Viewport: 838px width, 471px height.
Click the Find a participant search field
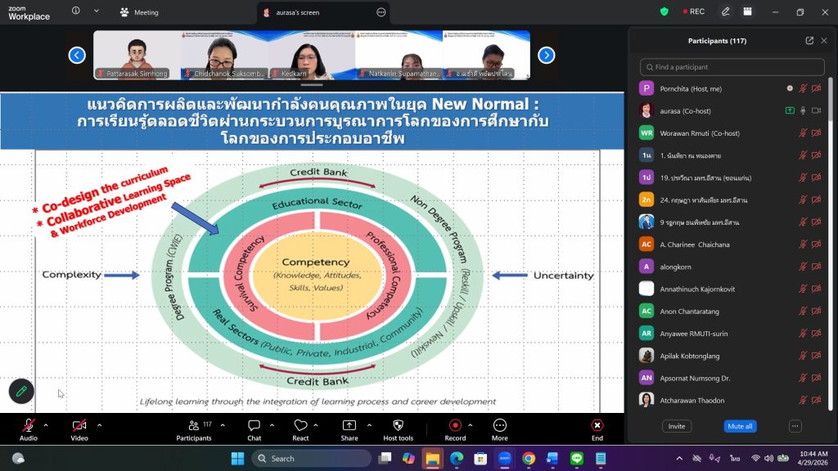click(732, 67)
